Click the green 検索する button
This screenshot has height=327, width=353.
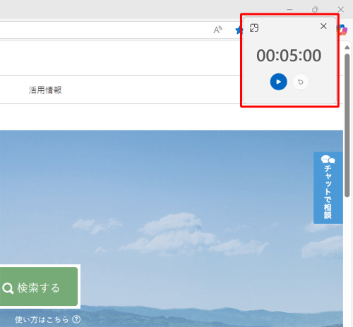coord(39,286)
